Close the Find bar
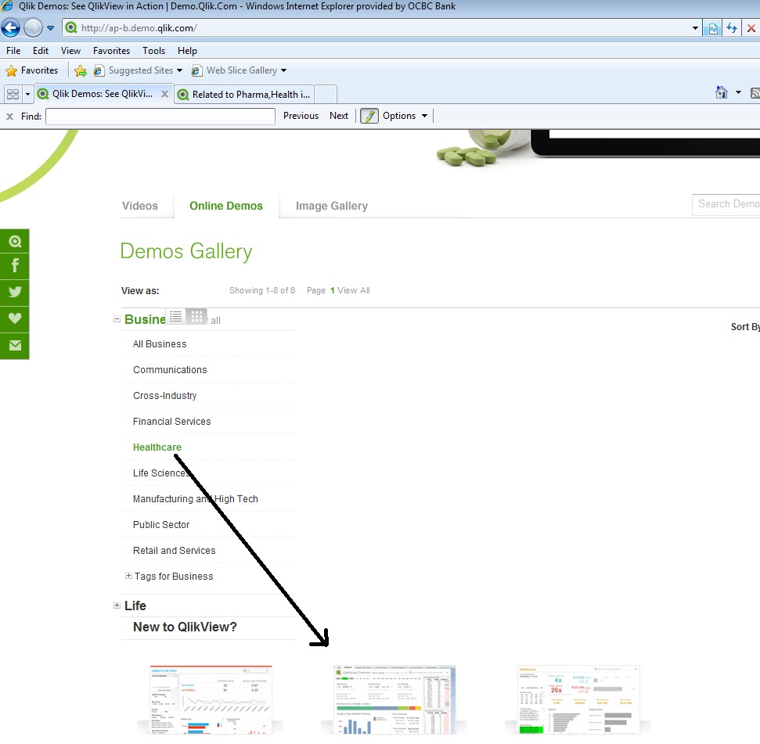This screenshot has height=744, width=760. pos(9,117)
